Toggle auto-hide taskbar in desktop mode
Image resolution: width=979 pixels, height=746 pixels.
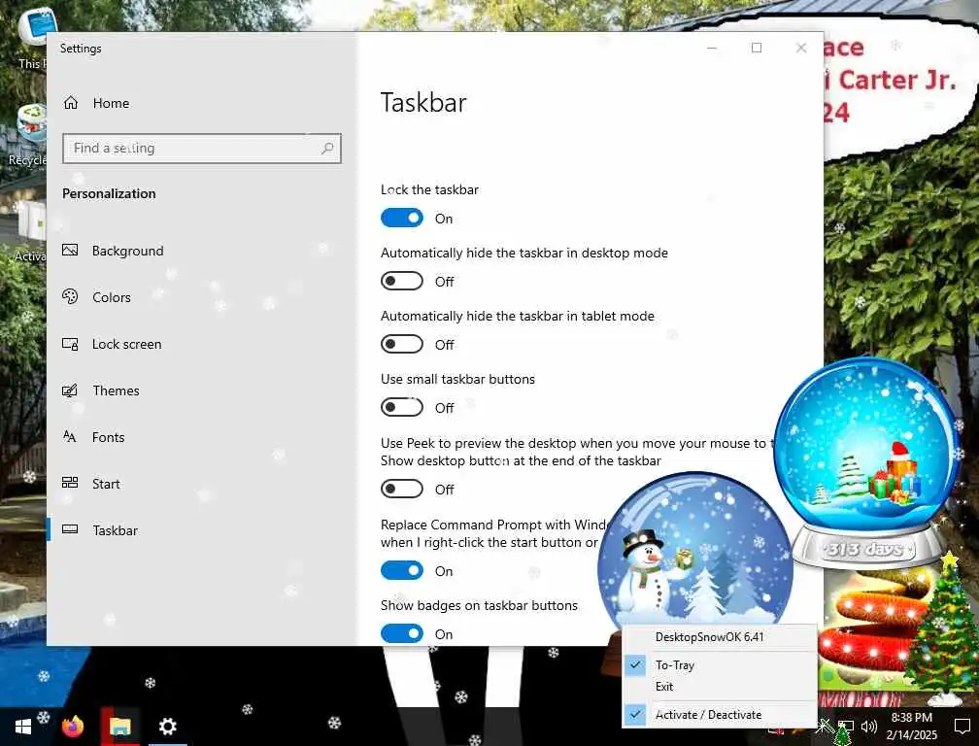401,281
